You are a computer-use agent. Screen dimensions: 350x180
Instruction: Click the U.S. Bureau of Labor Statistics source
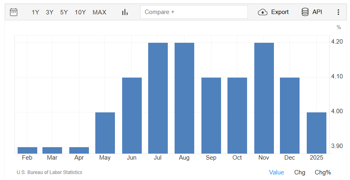(x=49, y=172)
